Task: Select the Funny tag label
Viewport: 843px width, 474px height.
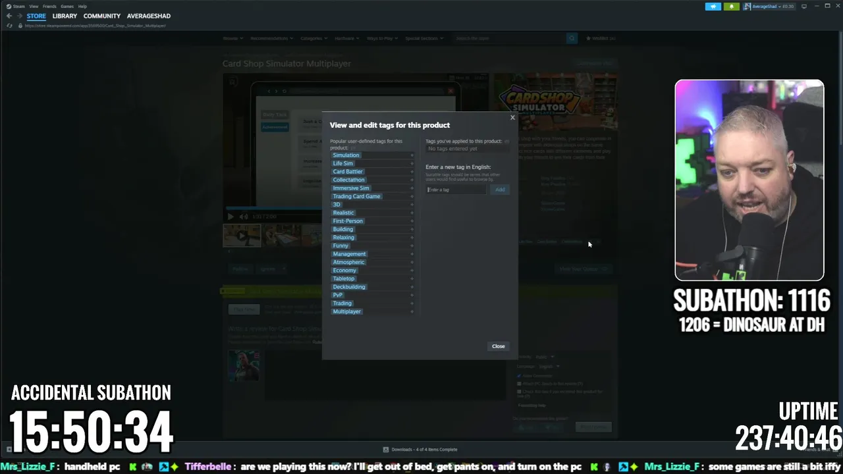Action: point(340,246)
